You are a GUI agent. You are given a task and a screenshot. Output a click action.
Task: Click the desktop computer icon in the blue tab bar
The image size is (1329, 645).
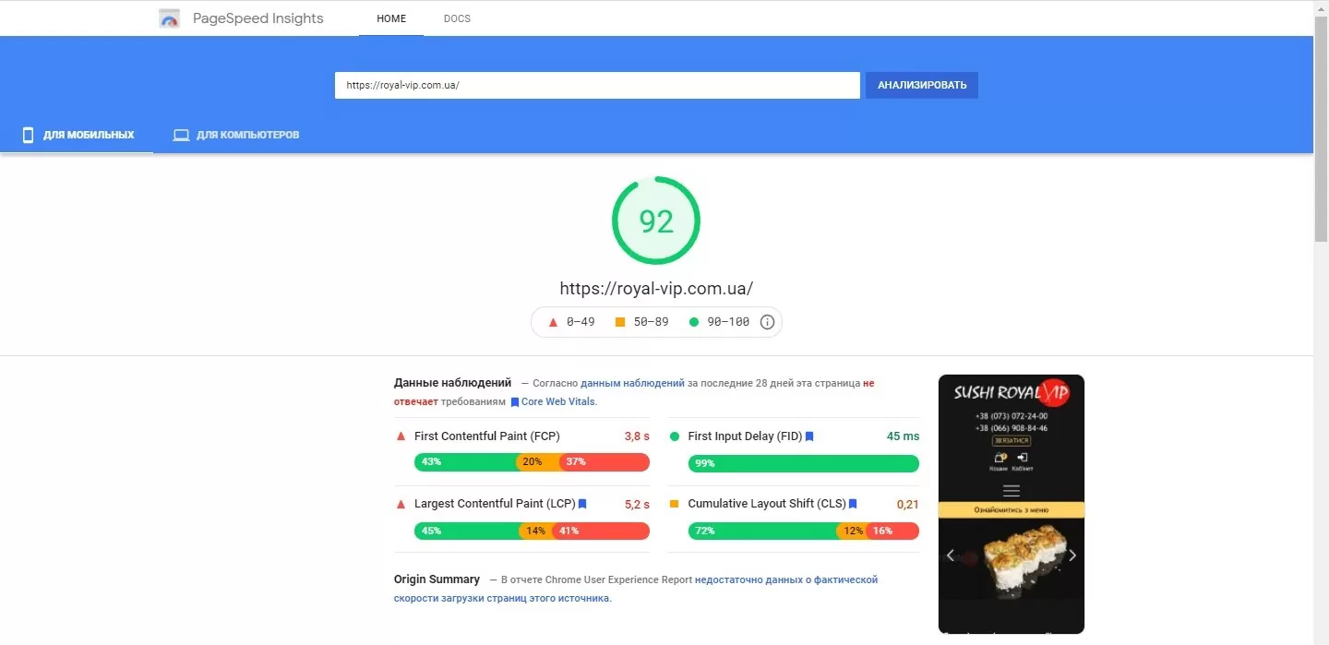[181, 135]
